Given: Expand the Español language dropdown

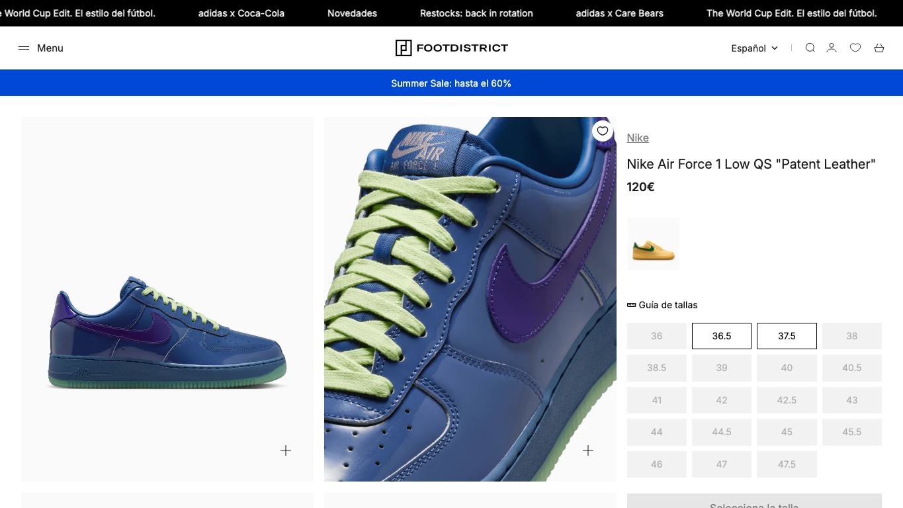Looking at the screenshot, I should (x=755, y=48).
